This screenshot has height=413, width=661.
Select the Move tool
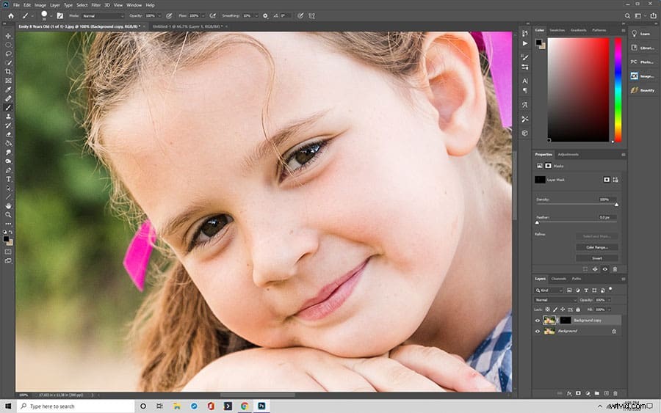tap(8, 36)
